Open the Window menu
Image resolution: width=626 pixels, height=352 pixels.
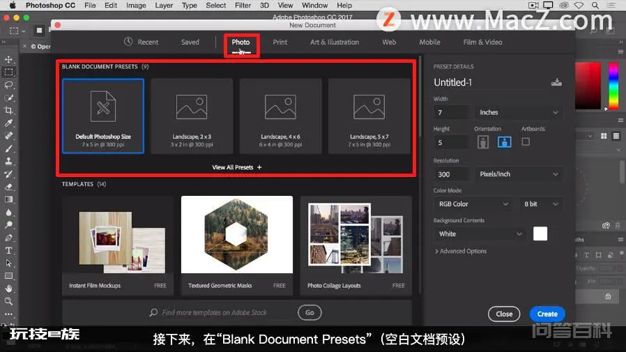pyautogui.click(x=314, y=6)
